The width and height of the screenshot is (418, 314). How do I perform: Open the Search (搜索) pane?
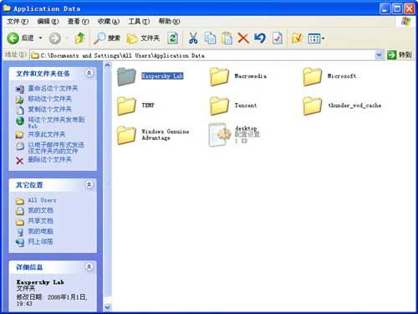pos(107,39)
